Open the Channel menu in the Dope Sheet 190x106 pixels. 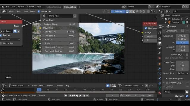point(59,85)
